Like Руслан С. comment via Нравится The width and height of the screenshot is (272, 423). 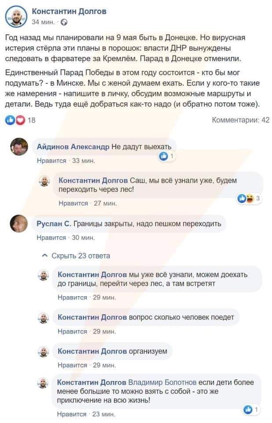coord(51,238)
